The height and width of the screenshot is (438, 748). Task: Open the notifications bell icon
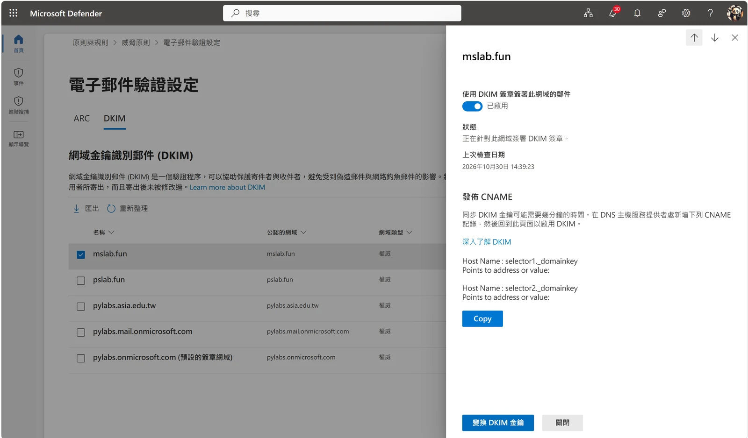point(637,13)
